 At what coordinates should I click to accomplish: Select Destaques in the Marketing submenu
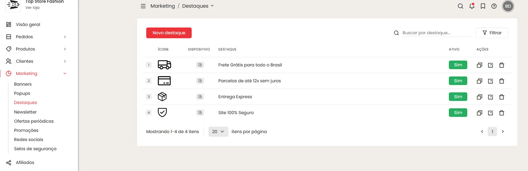point(25,102)
